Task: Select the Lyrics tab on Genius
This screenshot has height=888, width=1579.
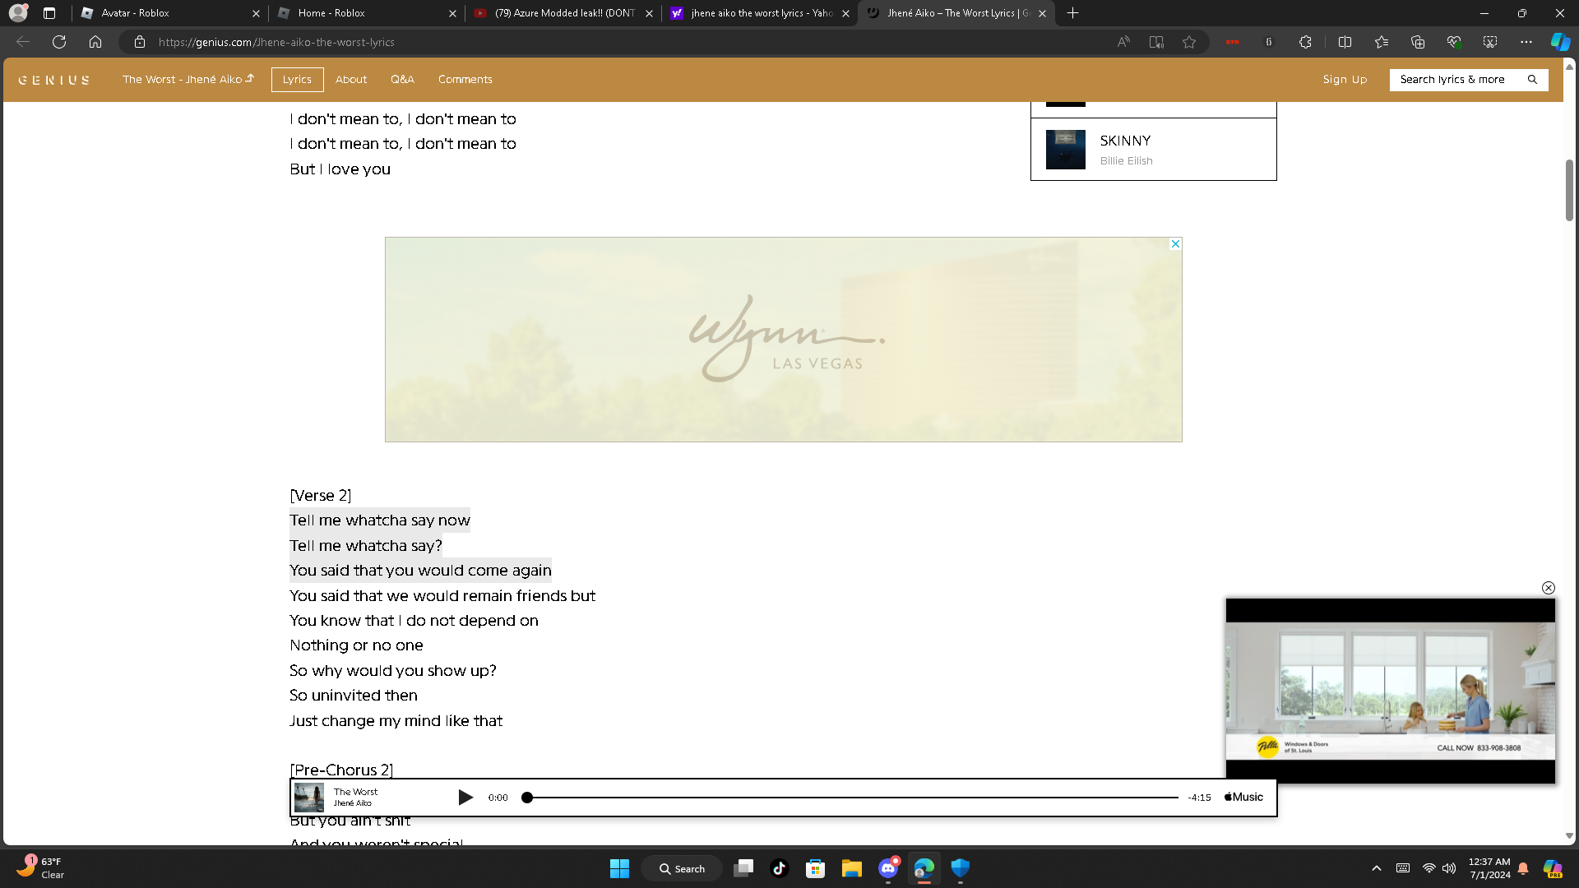Action: point(297,80)
